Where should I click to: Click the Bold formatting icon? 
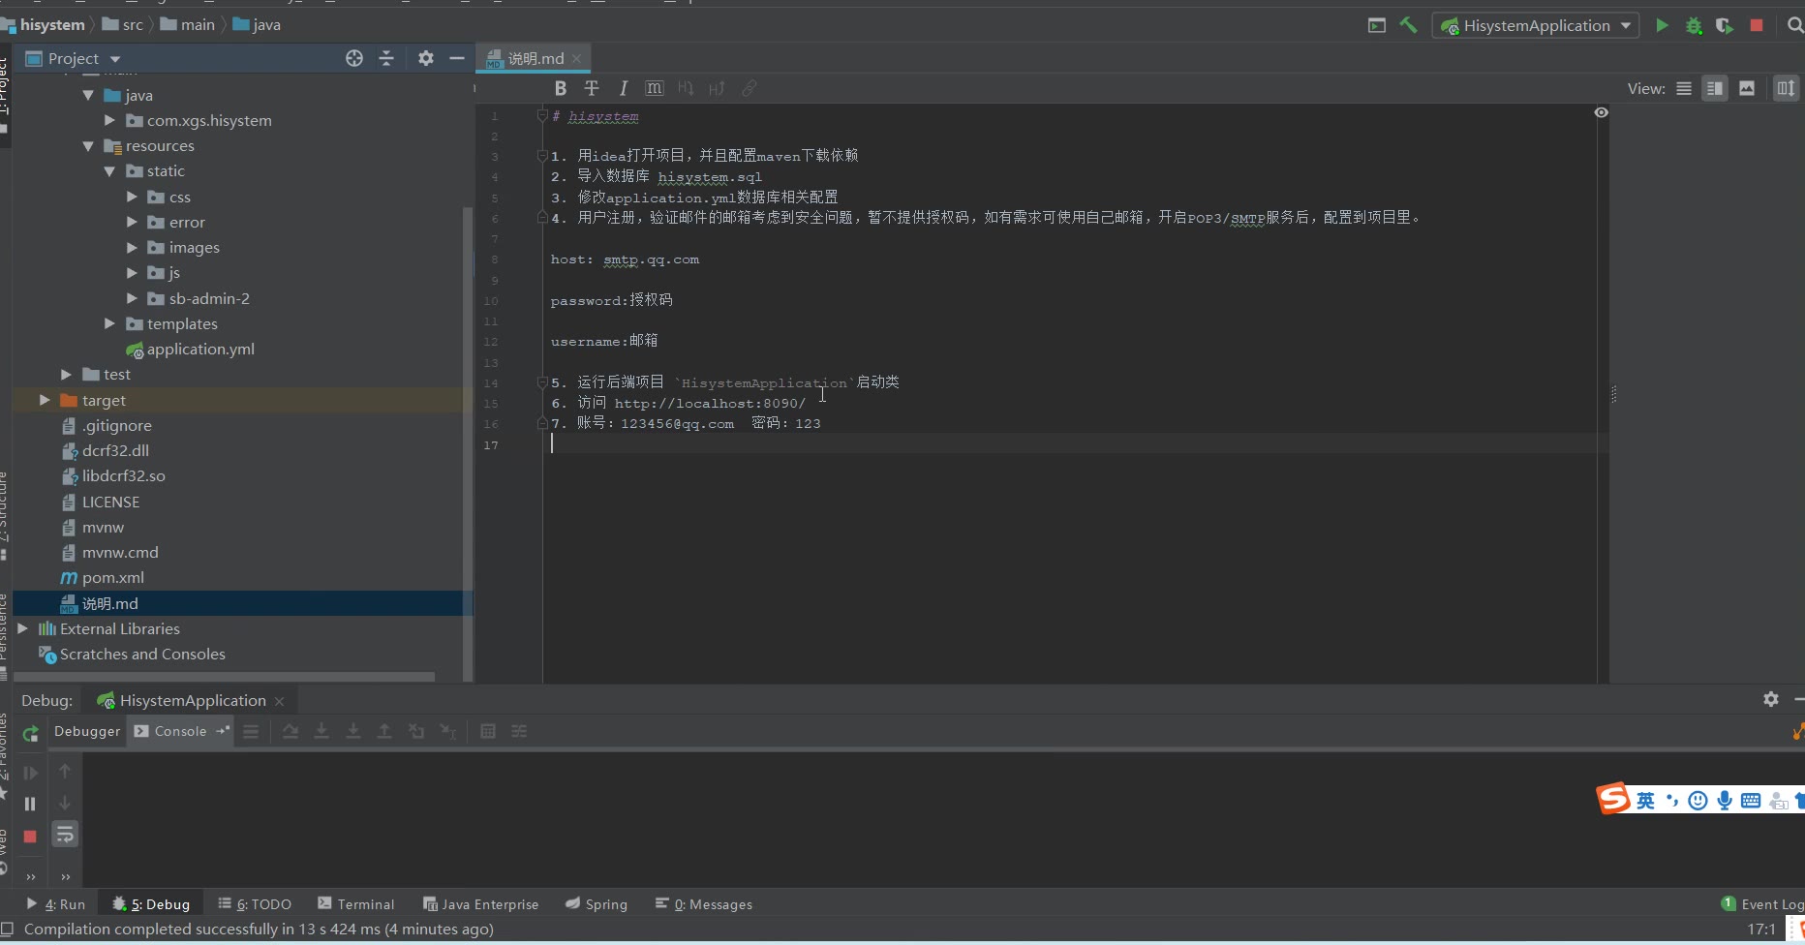point(560,88)
